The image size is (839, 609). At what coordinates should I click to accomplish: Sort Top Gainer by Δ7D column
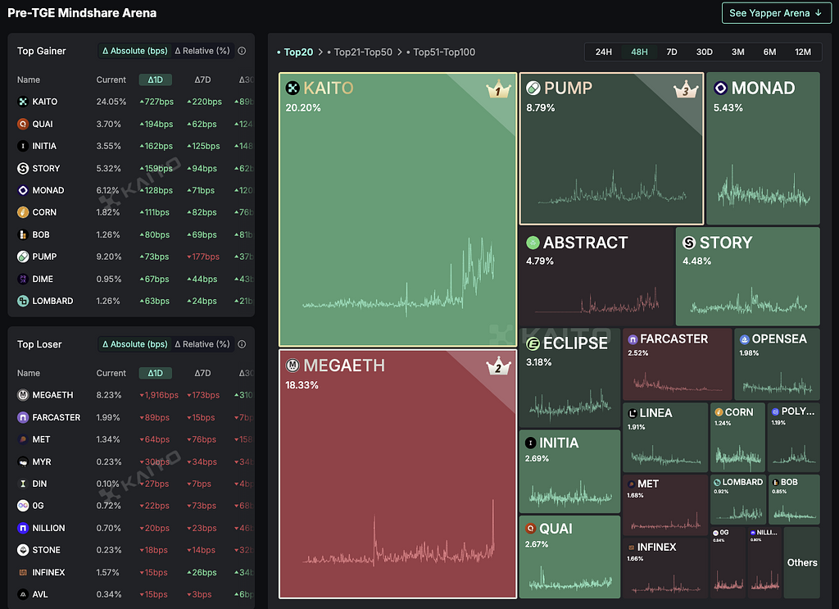click(202, 80)
